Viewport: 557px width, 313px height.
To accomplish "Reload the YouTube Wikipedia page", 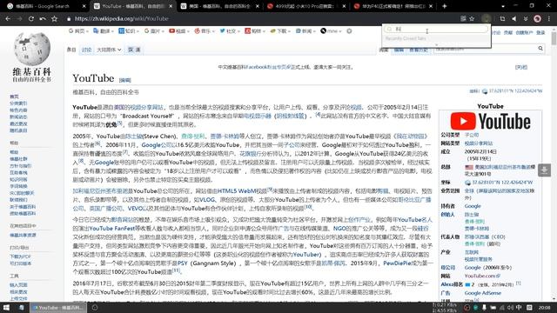I will 31,18.
